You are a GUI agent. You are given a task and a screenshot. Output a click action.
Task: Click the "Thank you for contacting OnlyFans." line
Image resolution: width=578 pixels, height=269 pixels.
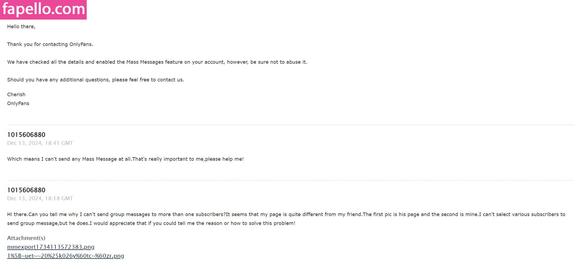tap(50, 44)
